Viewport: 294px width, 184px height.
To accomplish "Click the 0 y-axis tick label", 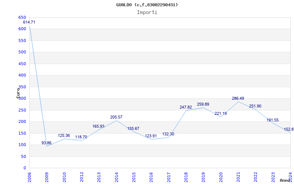I will click(25, 168).
